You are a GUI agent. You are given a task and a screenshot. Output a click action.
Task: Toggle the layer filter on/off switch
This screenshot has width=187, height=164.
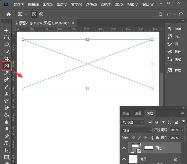pyautogui.click(x=183, y=122)
